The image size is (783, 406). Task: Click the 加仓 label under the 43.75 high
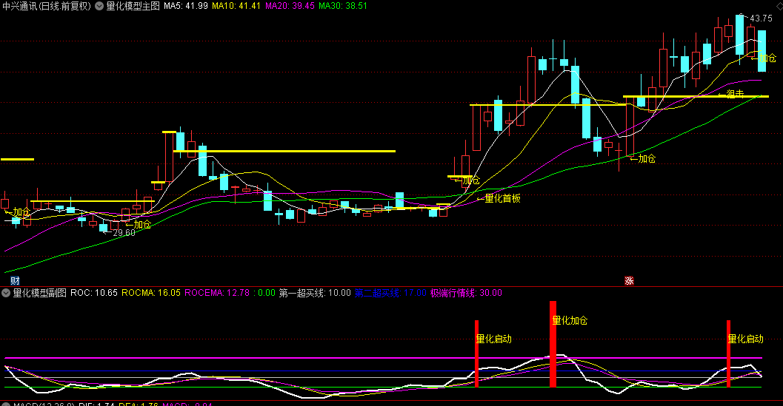pos(764,58)
